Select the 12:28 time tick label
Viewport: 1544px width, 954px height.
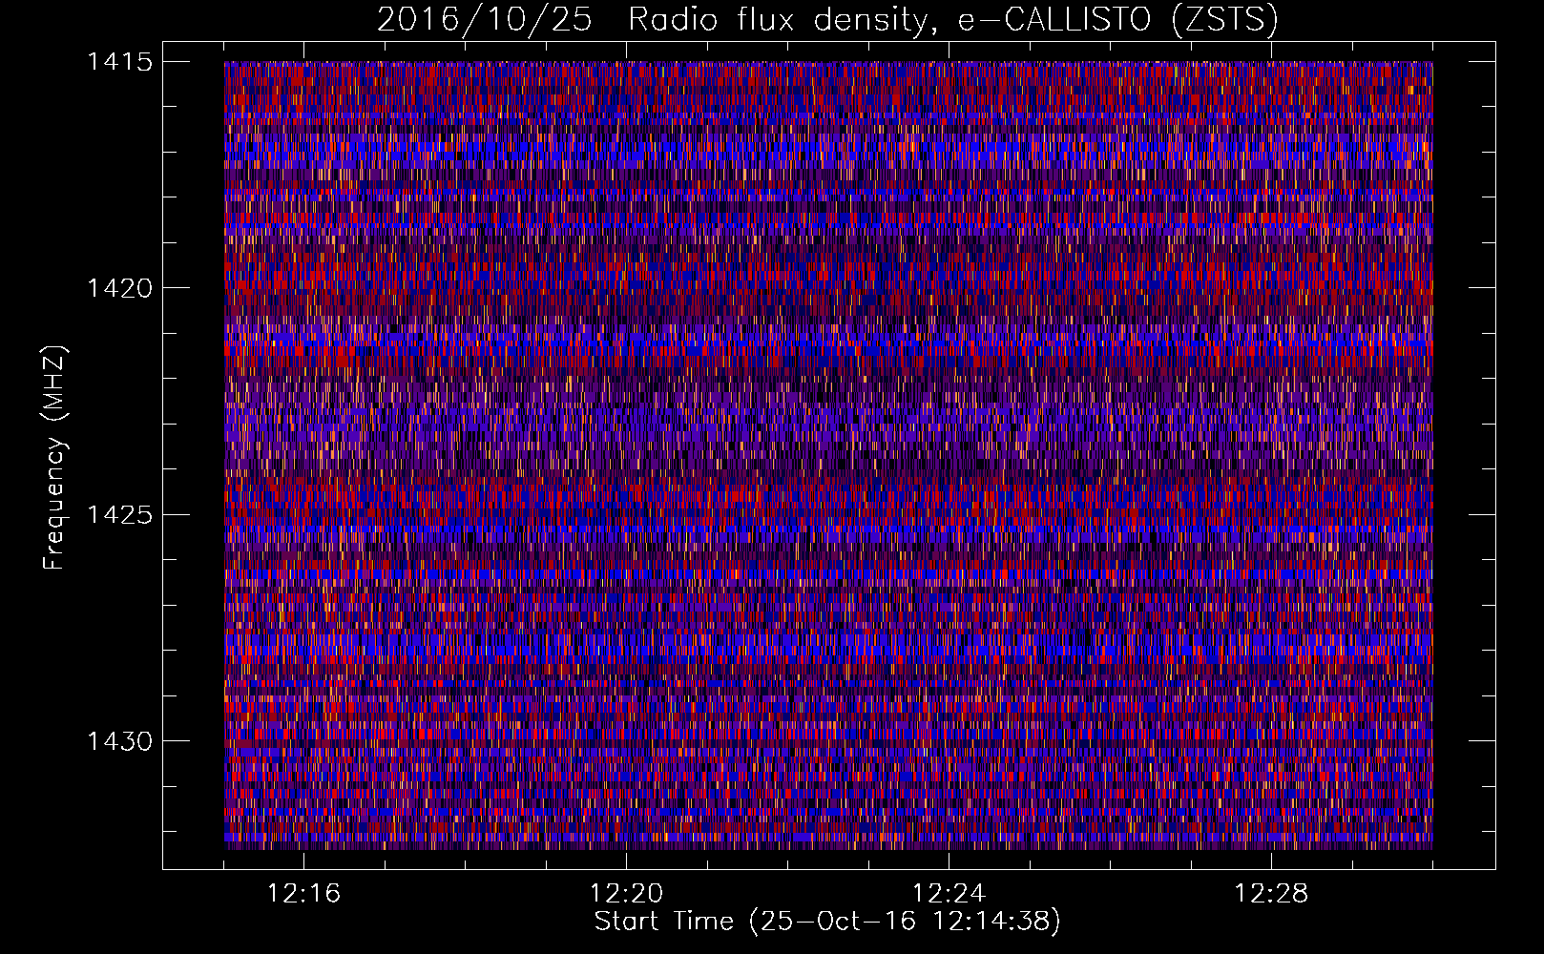click(1271, 894)
